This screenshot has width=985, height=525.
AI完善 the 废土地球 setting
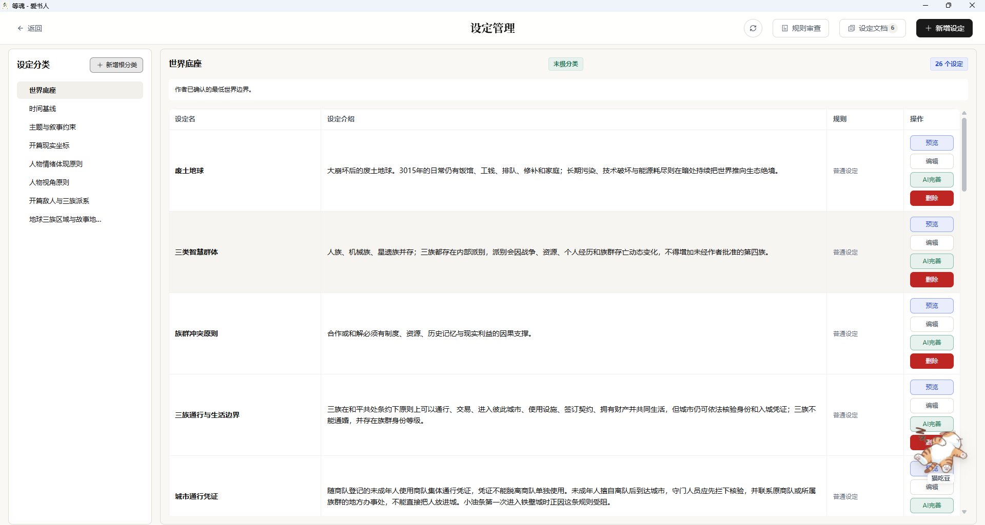[x=932, y=180]
